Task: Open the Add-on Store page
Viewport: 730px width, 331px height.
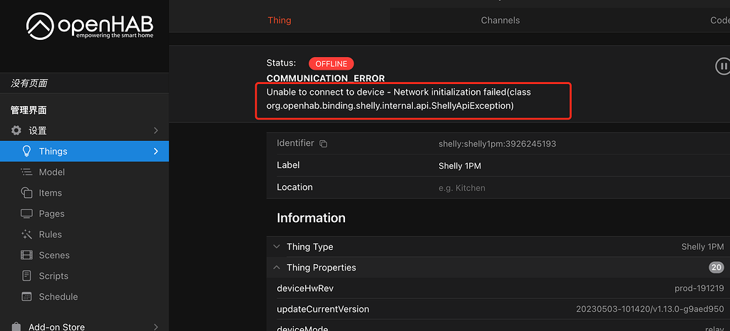Action: coord(56,327)
